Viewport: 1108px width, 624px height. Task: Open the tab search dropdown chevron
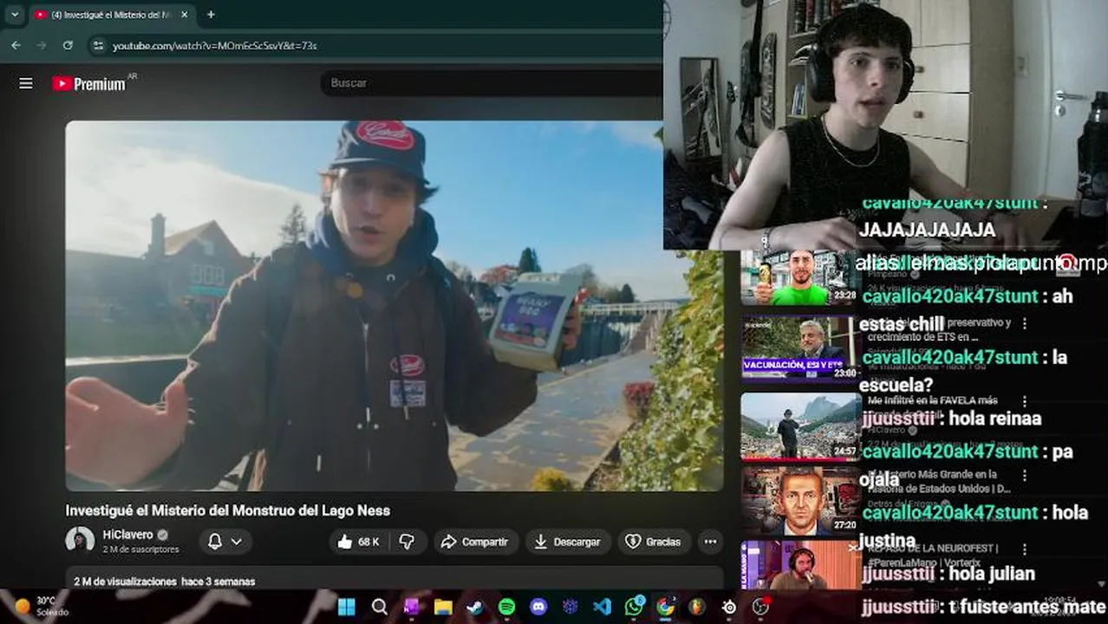[15, 15]
